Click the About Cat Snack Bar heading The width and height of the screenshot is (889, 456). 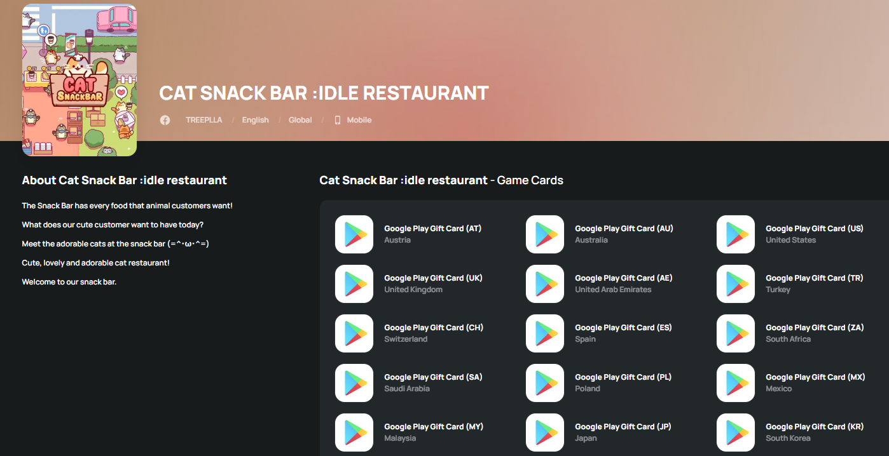pos(125,180)
